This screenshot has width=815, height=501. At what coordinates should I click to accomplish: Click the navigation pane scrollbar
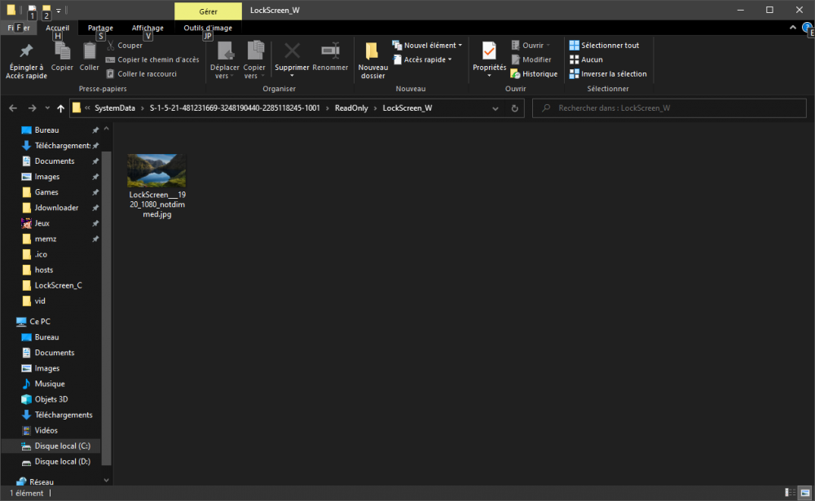click(x=106, y=308)
